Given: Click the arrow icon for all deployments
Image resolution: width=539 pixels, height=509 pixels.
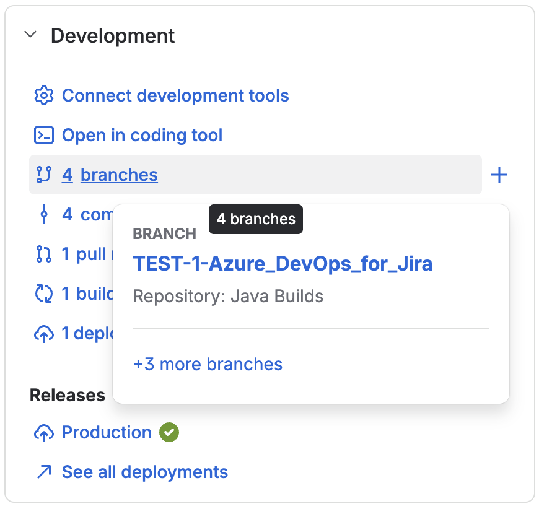Looking at the screenshot, I should [44, 472].
